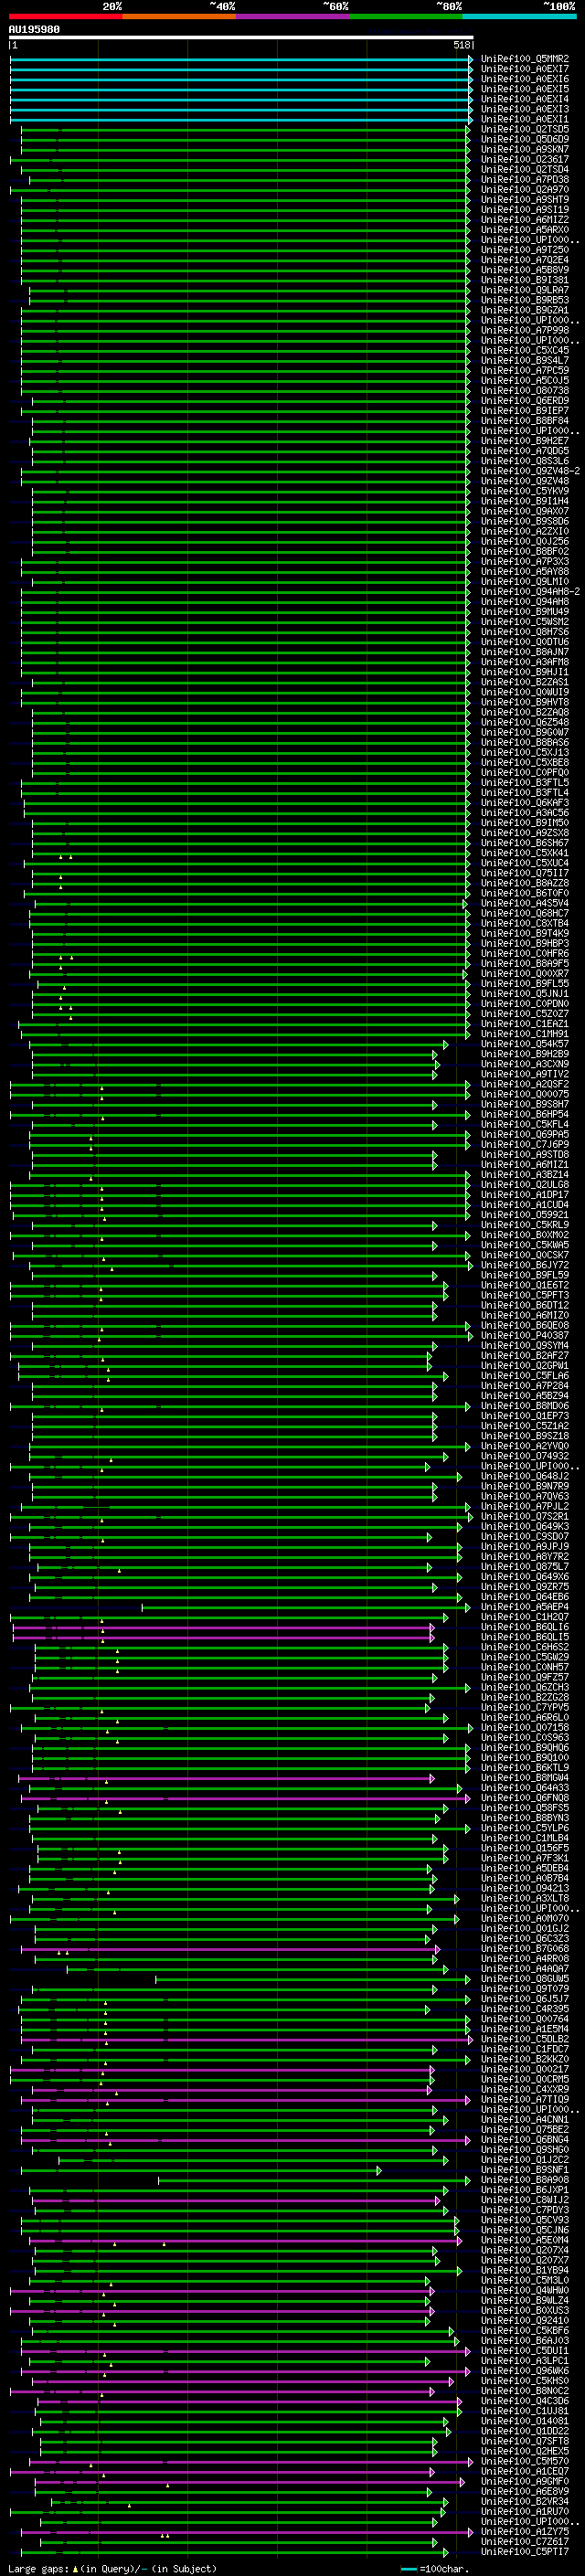Click hit label UniRef100_Q8S3L6
Viewport: 585px width, 2576px height.
pos(525,461)
